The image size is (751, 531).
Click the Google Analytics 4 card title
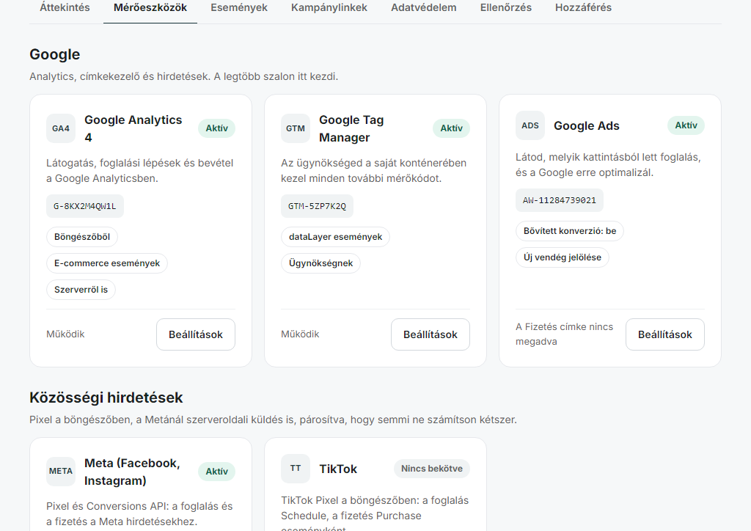coord(133,128)
